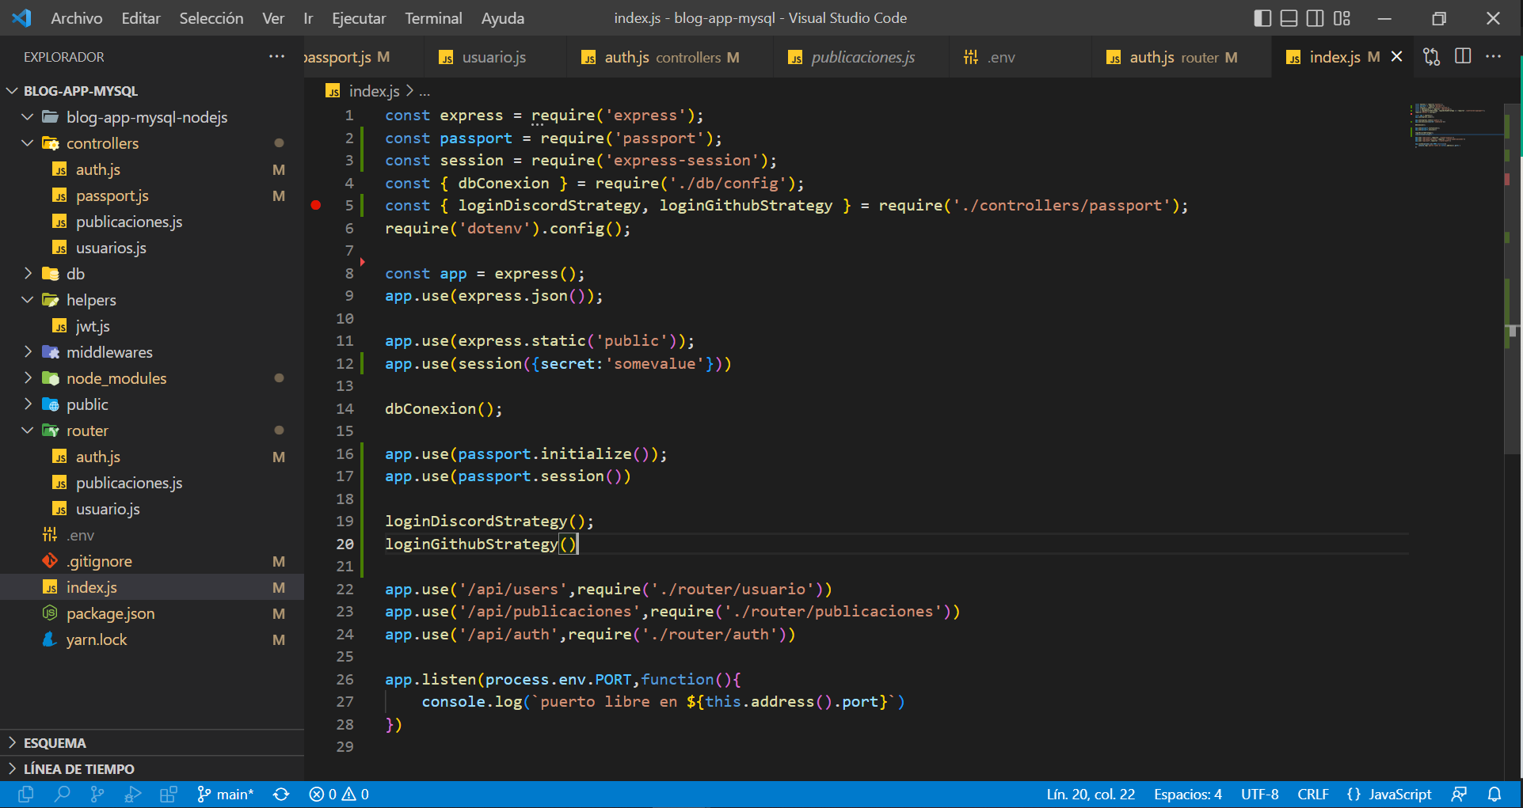Customize layout icon in title bar
This screenshot has height=808, width=1523.
pyautogui.click(x=1342, y=18)
